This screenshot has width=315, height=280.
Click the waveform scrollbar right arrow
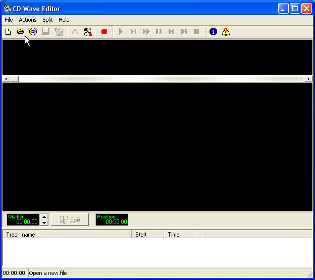click(308, 79)
